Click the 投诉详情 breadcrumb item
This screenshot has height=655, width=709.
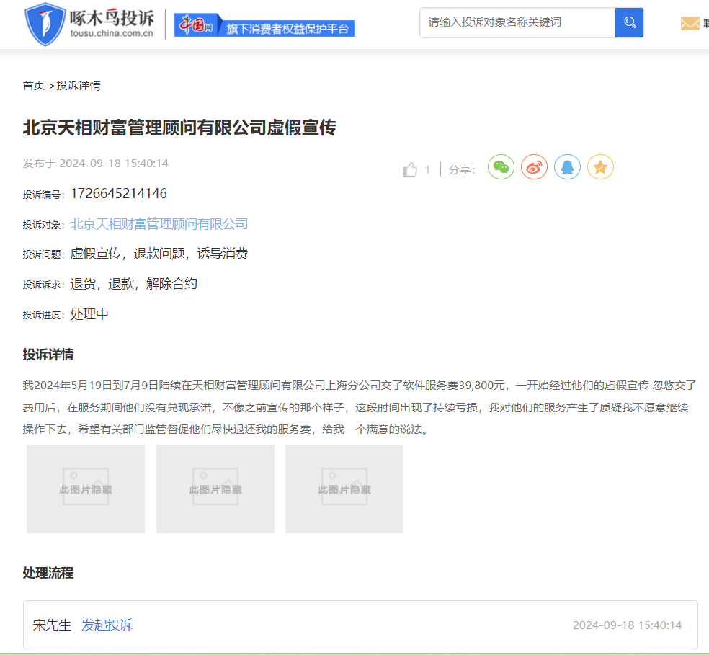point(79,86)
